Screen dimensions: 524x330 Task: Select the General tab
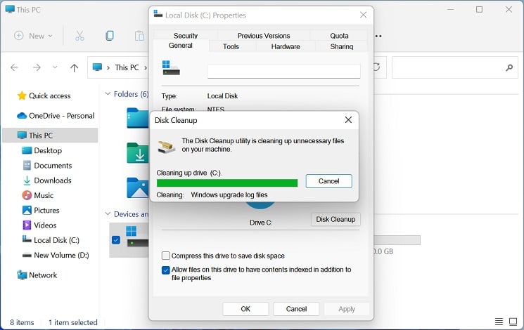point(181,46)
